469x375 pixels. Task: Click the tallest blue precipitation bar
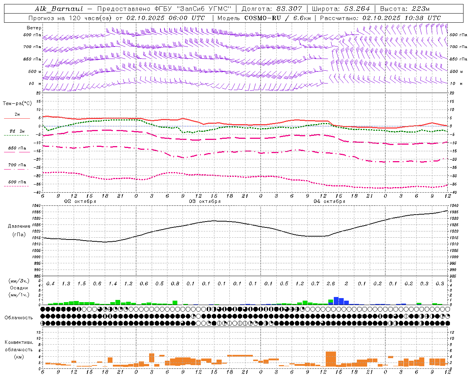coord(336,301)
